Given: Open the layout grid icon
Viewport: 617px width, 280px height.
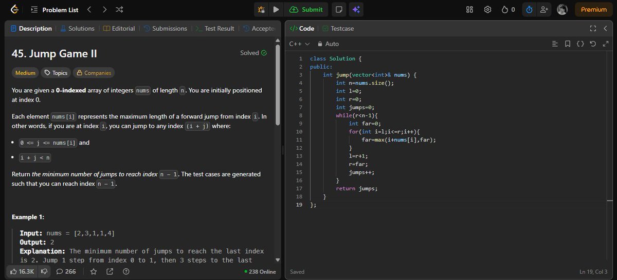Looking at the screenshot, I should [469, 9].
